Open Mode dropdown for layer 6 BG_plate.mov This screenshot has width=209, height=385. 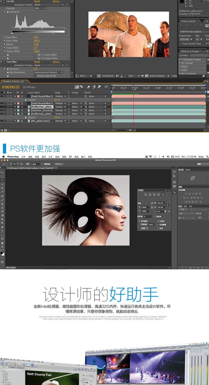60,121
